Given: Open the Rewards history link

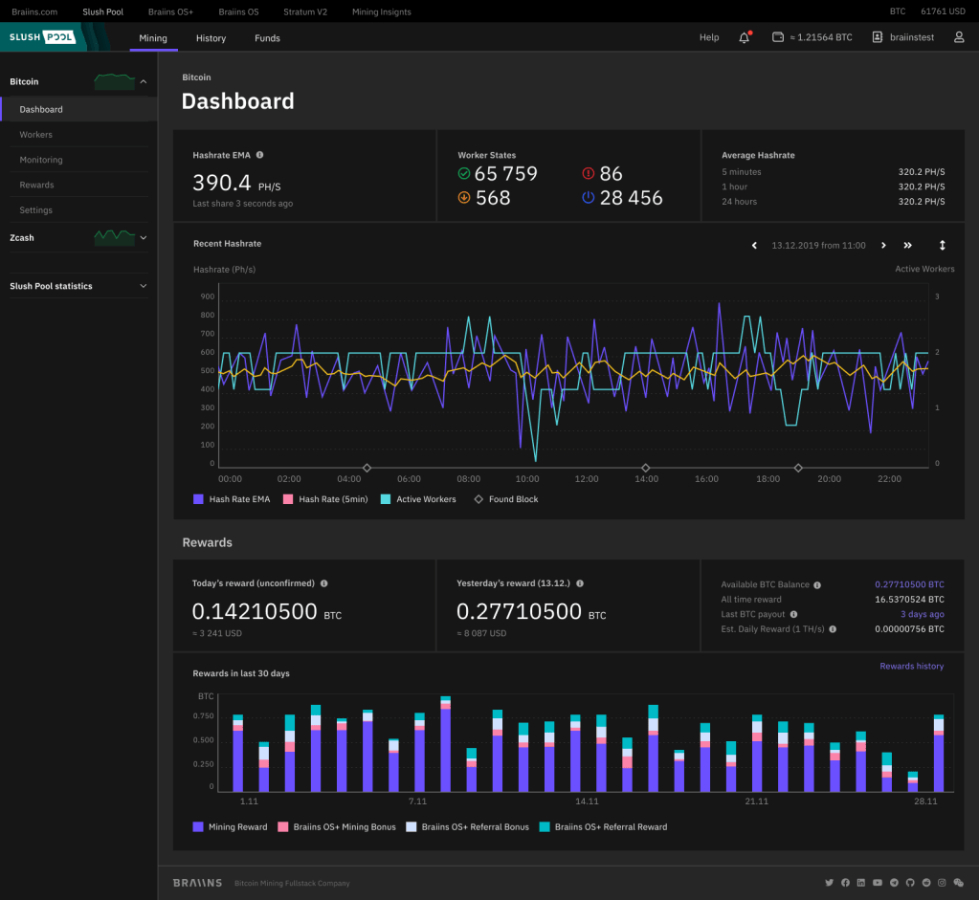Looking at the screenshot, I should pyautogui.click(x=912, y=666).
